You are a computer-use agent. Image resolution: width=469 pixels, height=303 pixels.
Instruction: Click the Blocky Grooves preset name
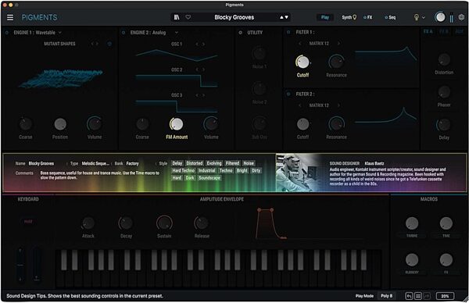(x=234, y=17)
